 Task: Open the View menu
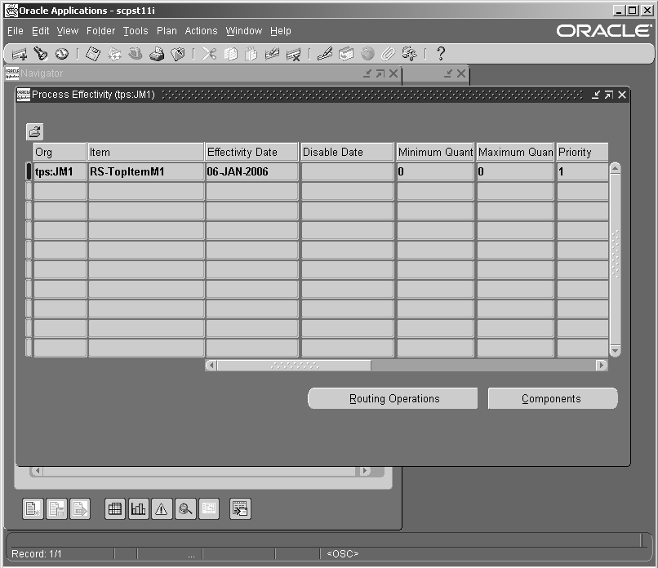coord(68,31)
